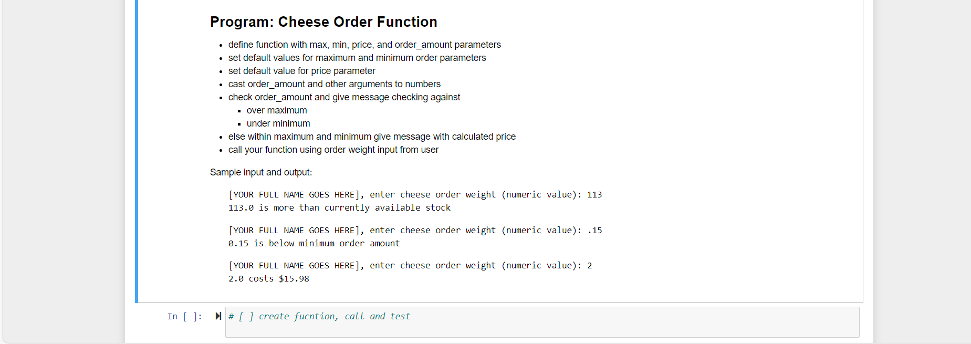Click the 'Sample input and output:' label
The width and height of the screenshot is (971, 344).
click(261, 172)
